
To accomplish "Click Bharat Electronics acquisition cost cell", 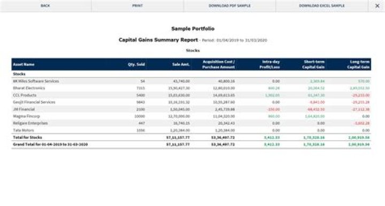I will tap(224, 88).
